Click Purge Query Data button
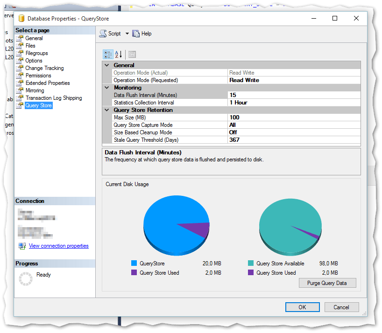382x333 pixels. coord(327,283)
